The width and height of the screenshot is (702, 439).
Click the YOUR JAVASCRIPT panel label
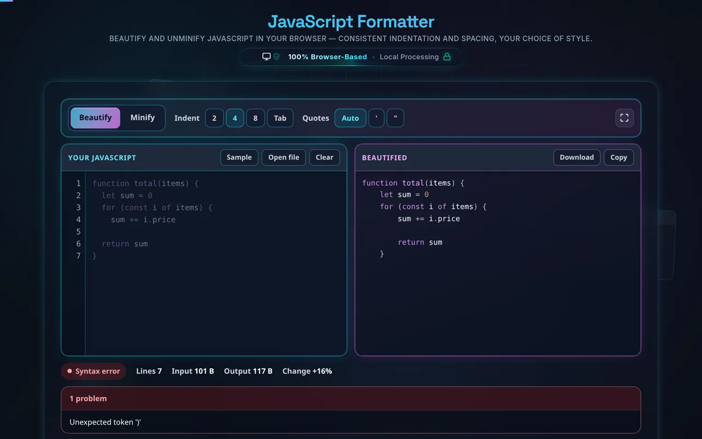(102, 157)
